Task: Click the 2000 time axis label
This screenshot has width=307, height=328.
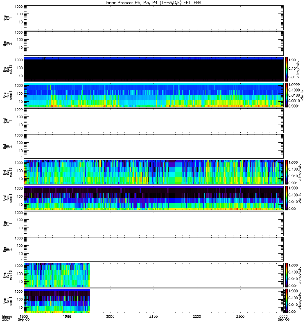Action: pos(110,316)
